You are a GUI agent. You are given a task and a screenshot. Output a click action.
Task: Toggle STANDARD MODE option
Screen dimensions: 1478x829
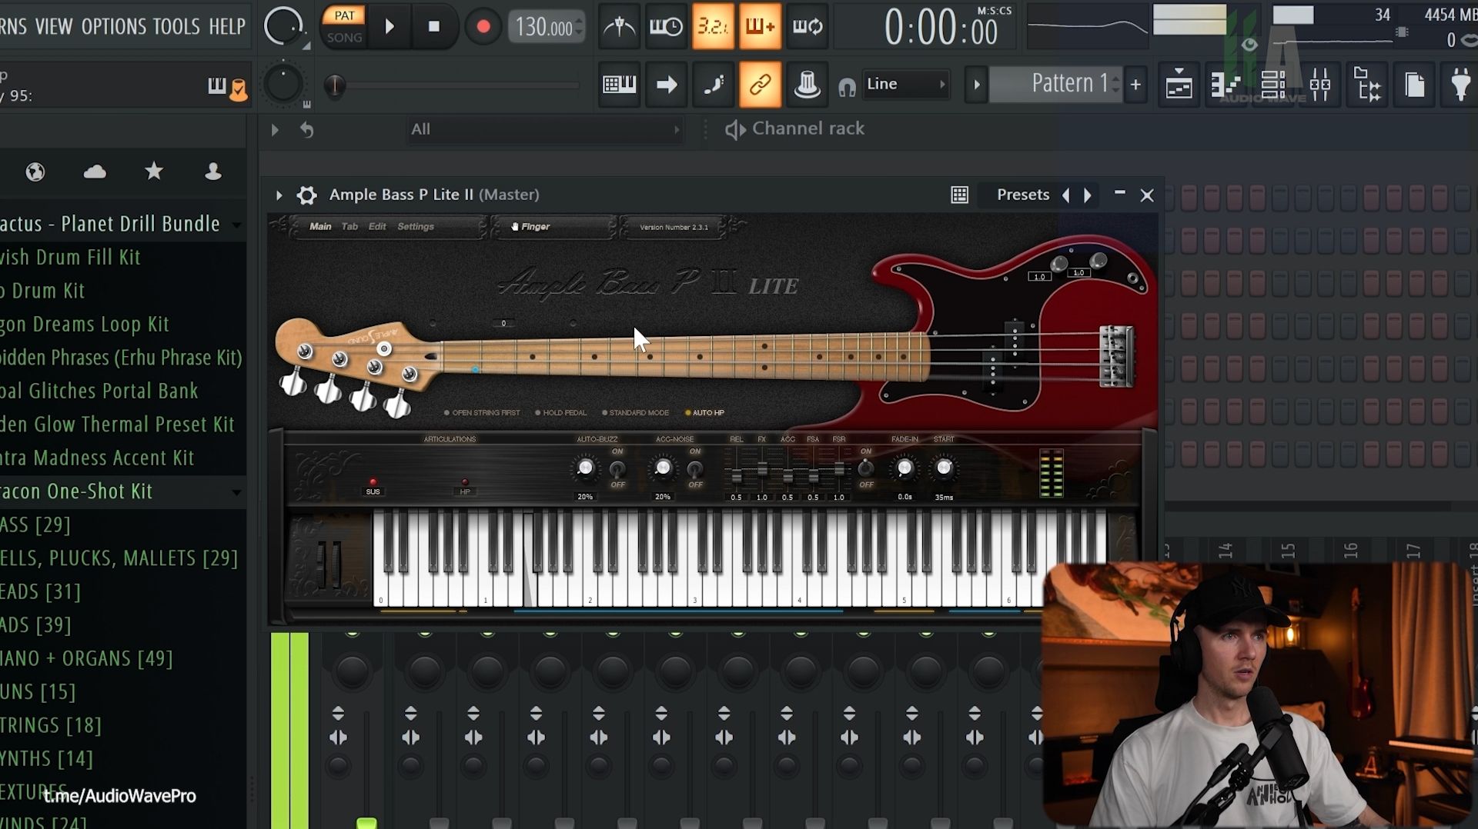(635, 413)
